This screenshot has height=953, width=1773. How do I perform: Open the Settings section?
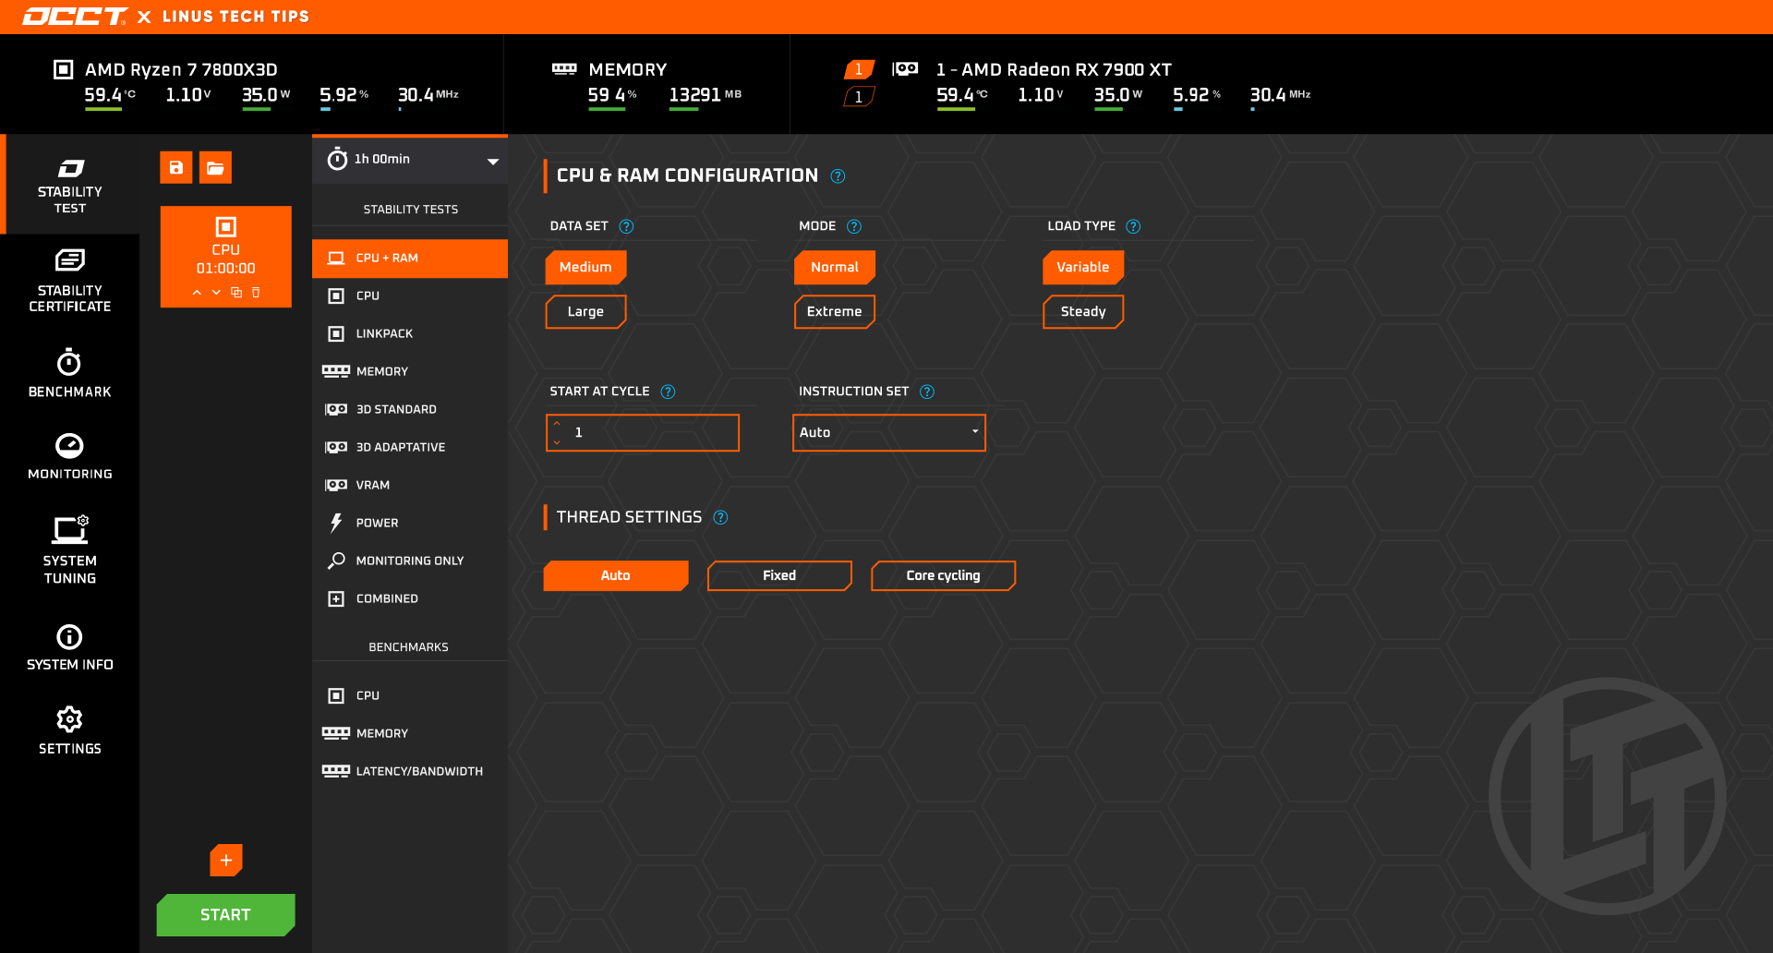pos(70,730)
